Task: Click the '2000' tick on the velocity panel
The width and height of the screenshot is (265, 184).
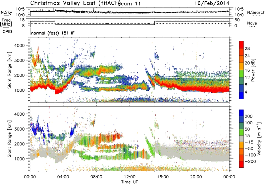Action: pos(19,144)
